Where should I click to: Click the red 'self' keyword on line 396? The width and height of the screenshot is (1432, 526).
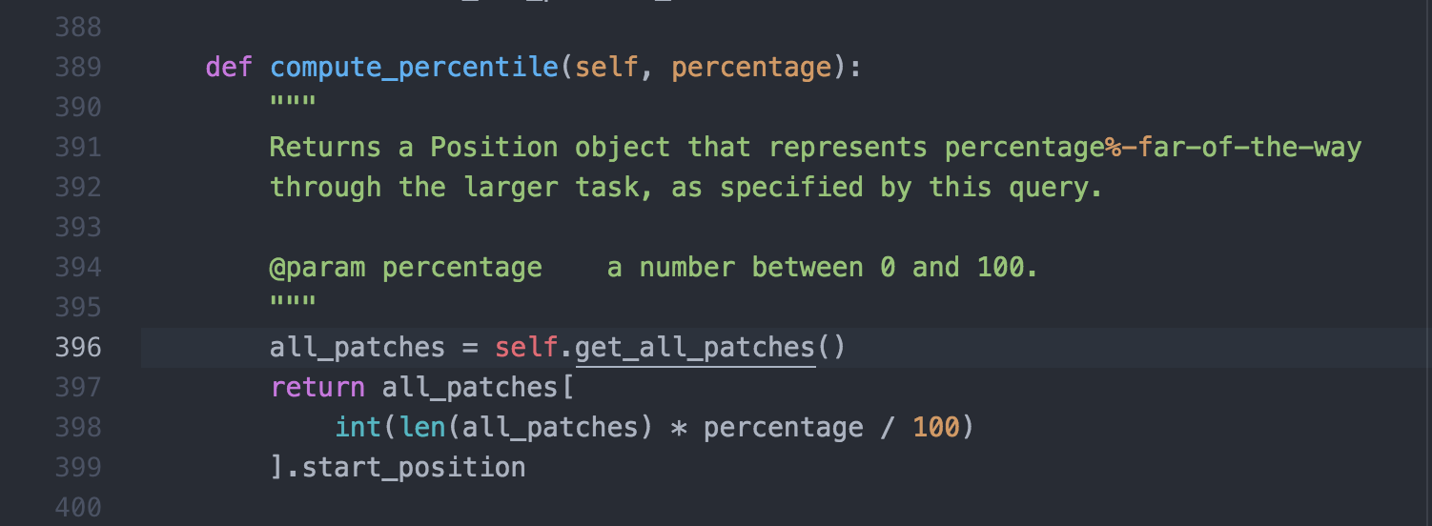tap(526, 347)
